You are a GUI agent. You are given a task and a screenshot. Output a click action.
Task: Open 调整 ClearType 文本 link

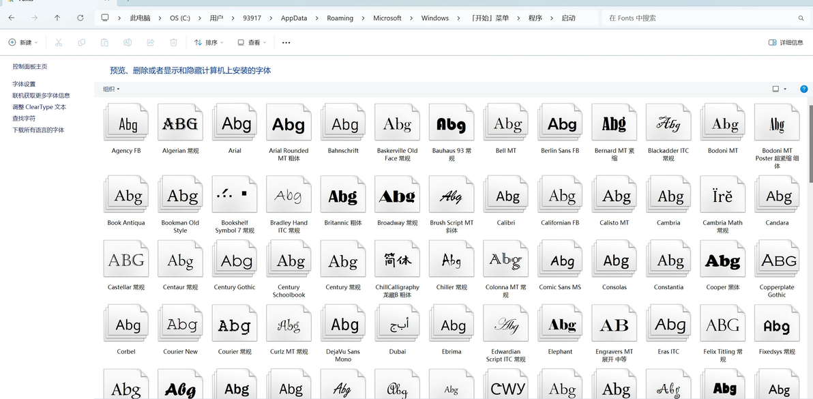[40, 107]
